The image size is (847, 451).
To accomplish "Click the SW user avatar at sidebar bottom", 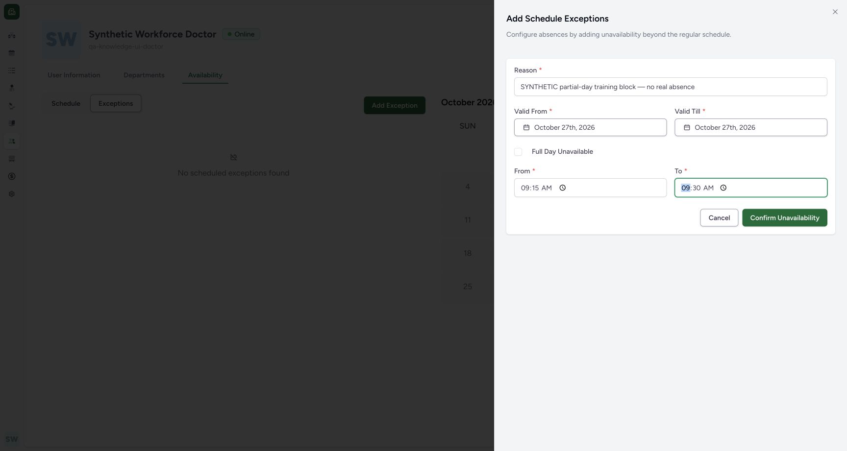I will pos(12,439).
